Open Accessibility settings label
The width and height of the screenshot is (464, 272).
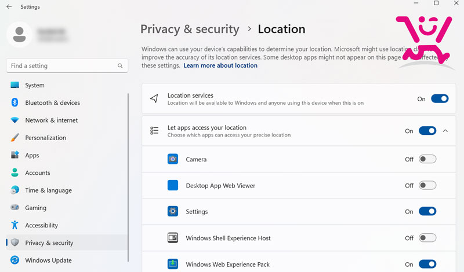[41, 225]
